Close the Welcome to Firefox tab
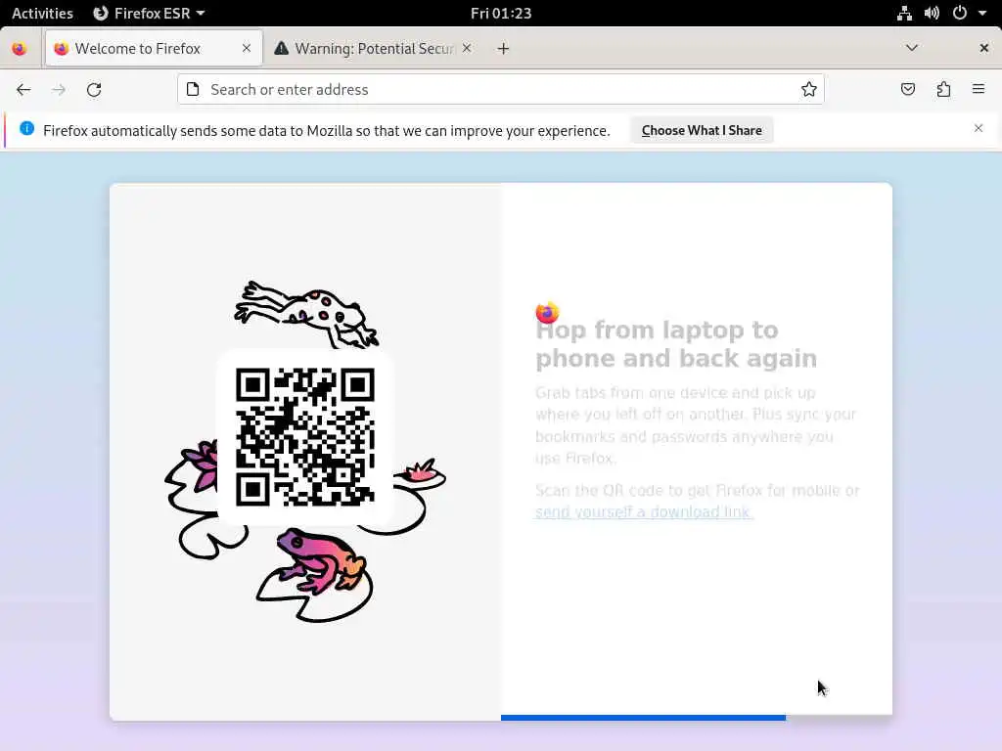 [247, 48]
